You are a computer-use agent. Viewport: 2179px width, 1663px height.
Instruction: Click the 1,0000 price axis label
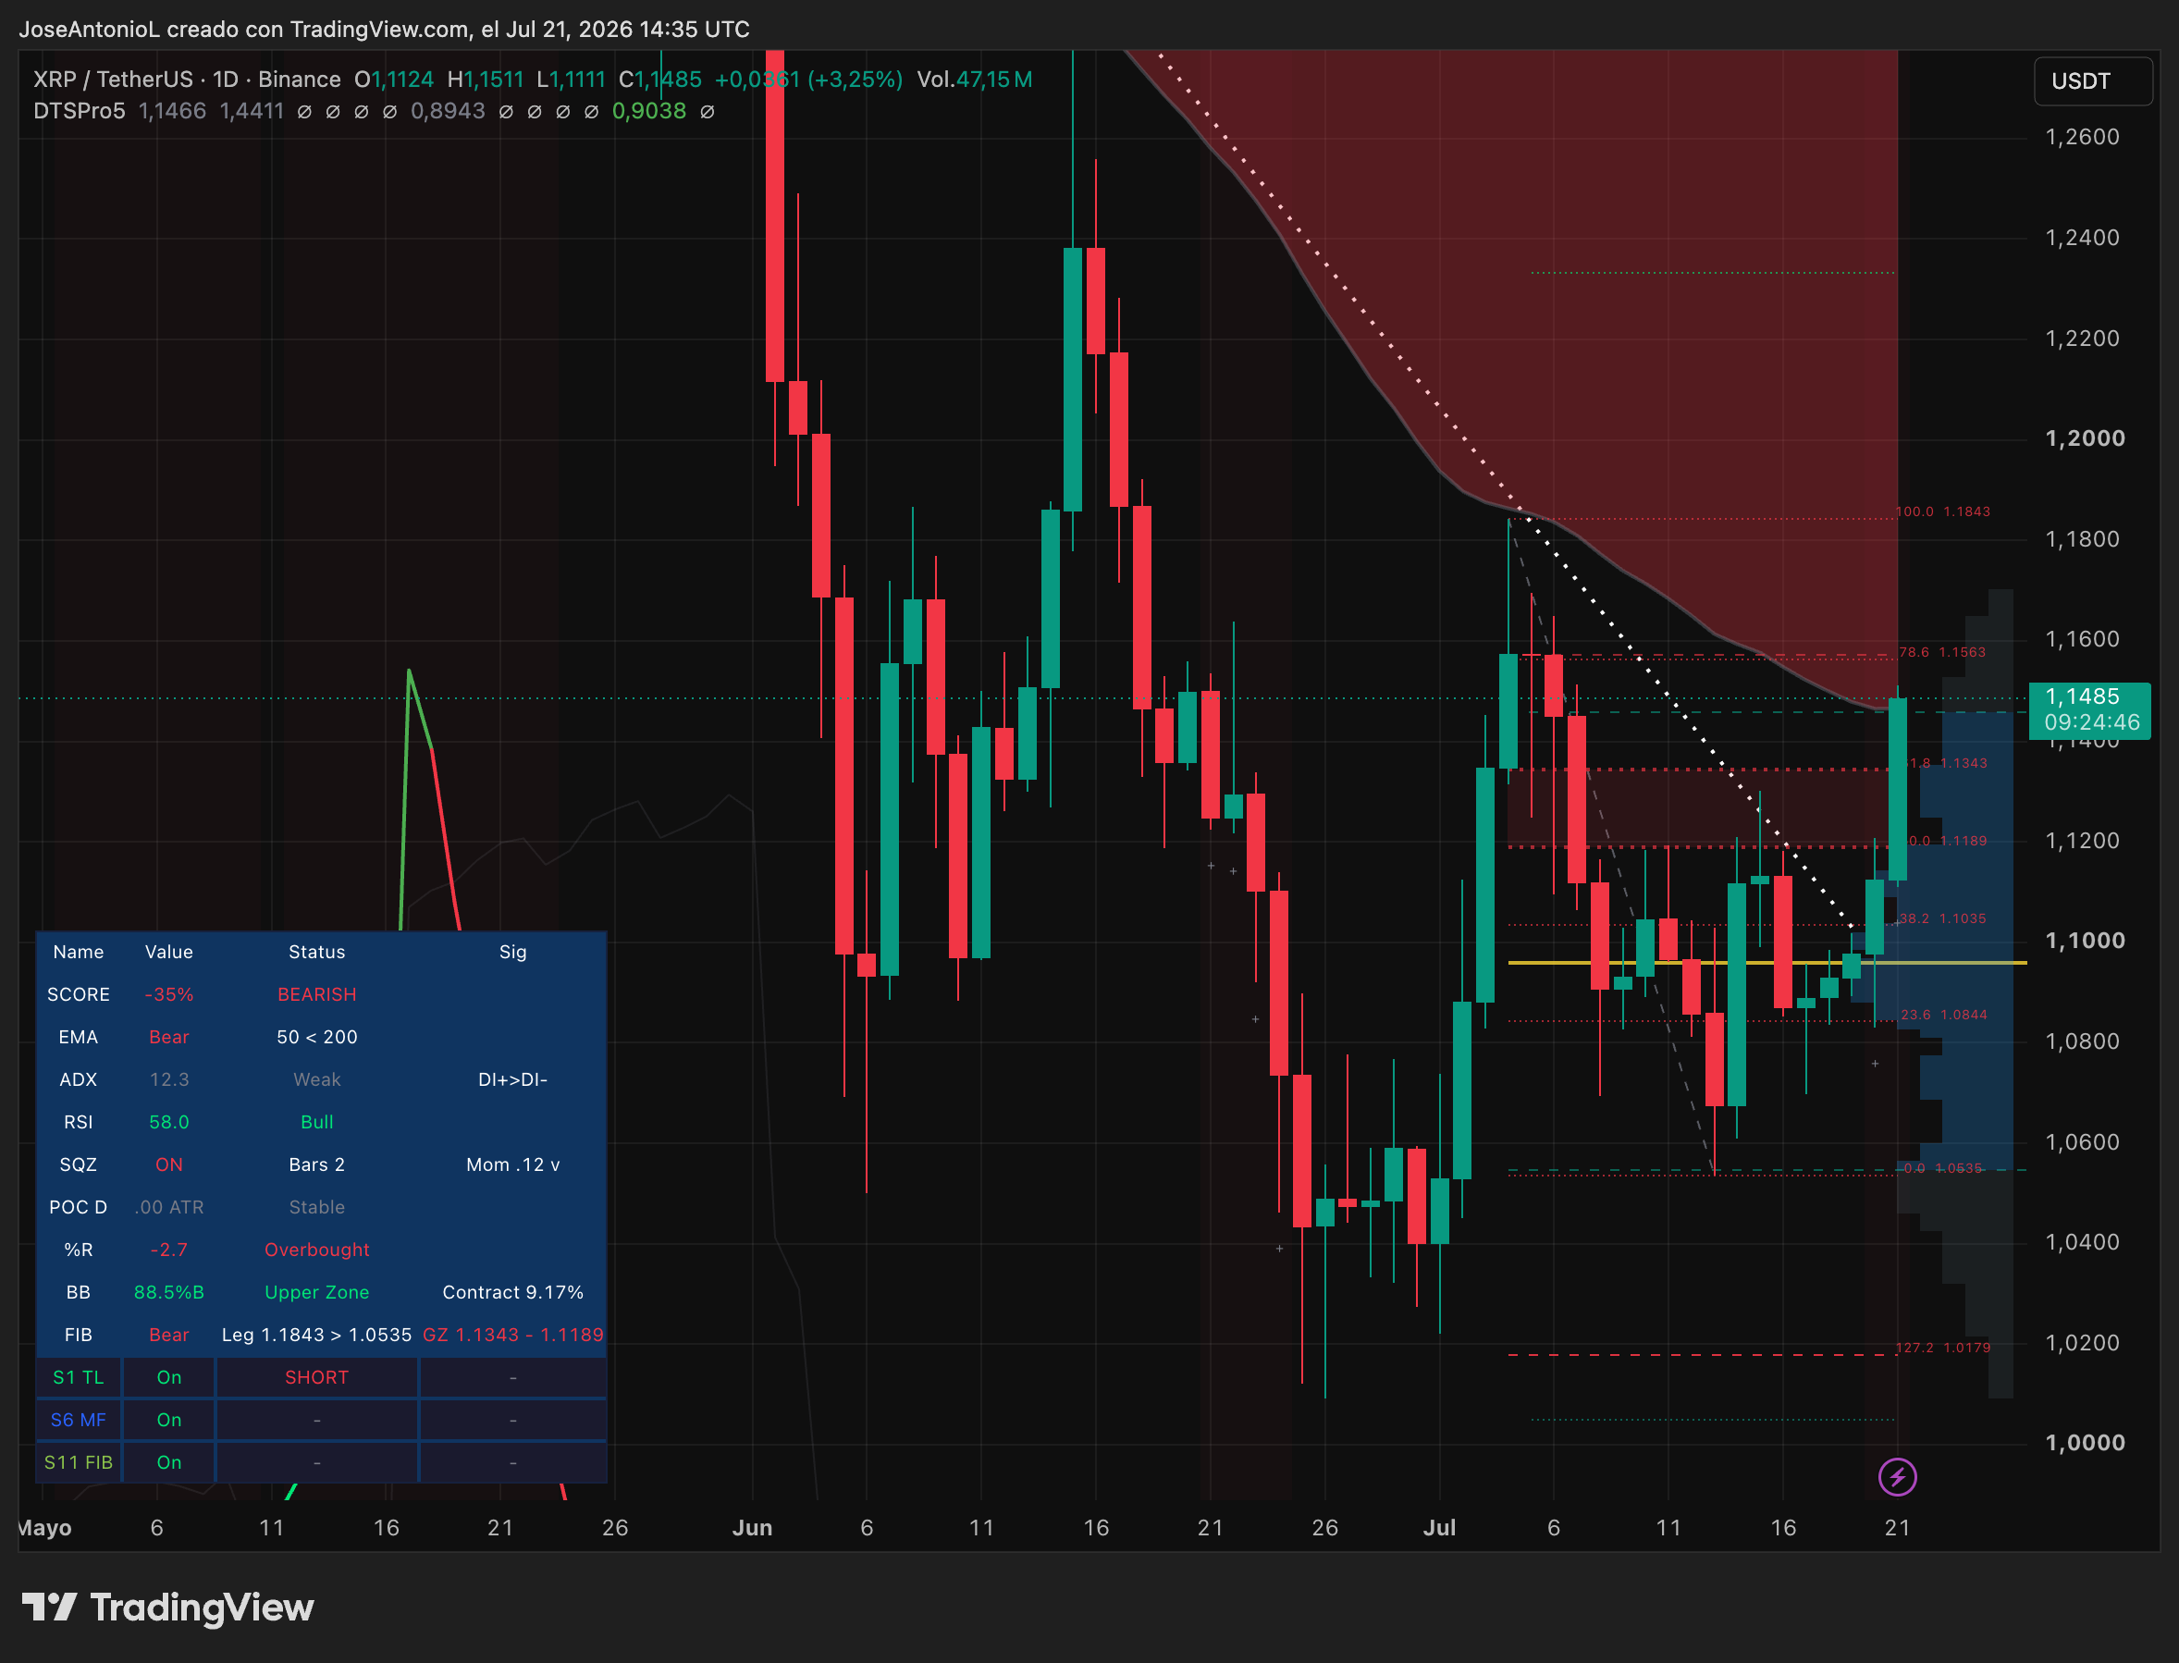point(2084,1443)
